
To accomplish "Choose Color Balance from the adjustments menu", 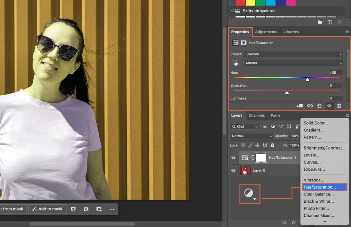I will pyautogui.click(x=318, y=194).
